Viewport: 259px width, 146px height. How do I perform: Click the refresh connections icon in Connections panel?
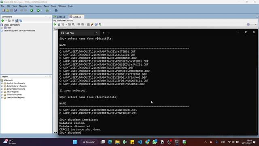[x=9, y=21]
